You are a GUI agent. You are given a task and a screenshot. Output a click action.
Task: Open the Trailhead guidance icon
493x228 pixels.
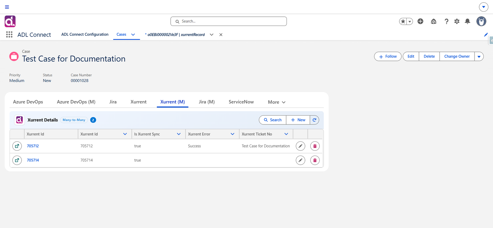pyautogui.click(x=434, y=21)
